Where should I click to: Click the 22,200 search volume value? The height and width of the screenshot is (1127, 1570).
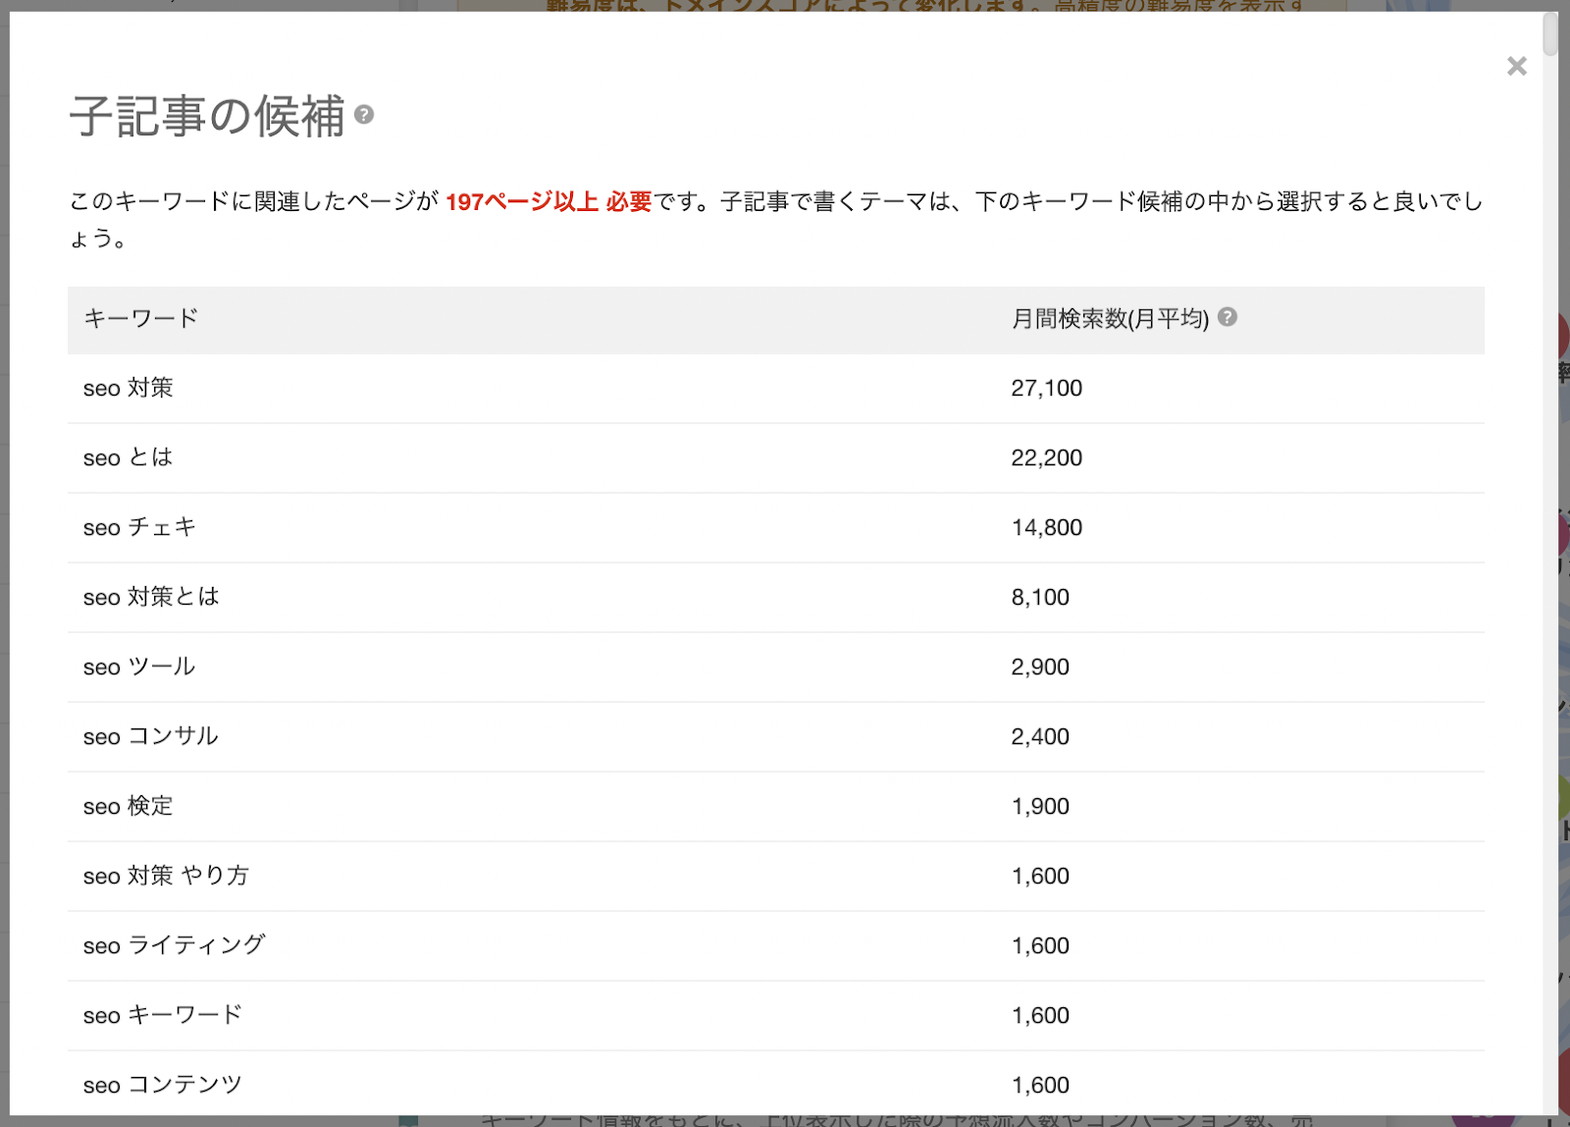1046,458
